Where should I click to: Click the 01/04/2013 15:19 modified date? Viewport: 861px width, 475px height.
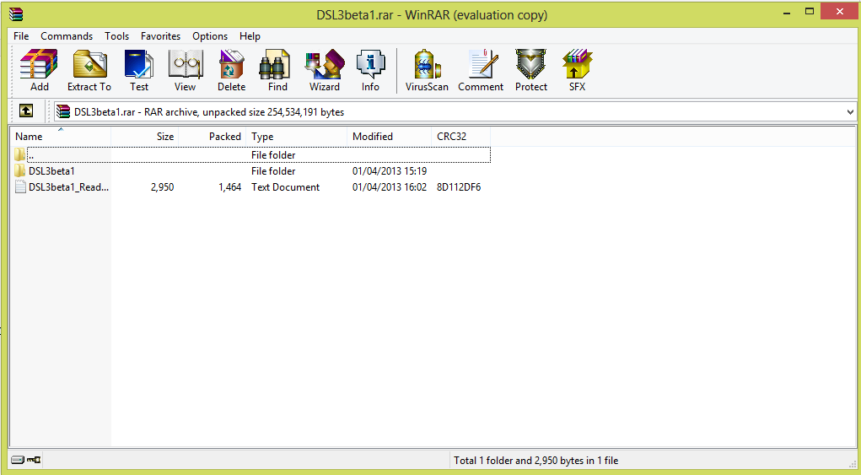coord(390,171)
